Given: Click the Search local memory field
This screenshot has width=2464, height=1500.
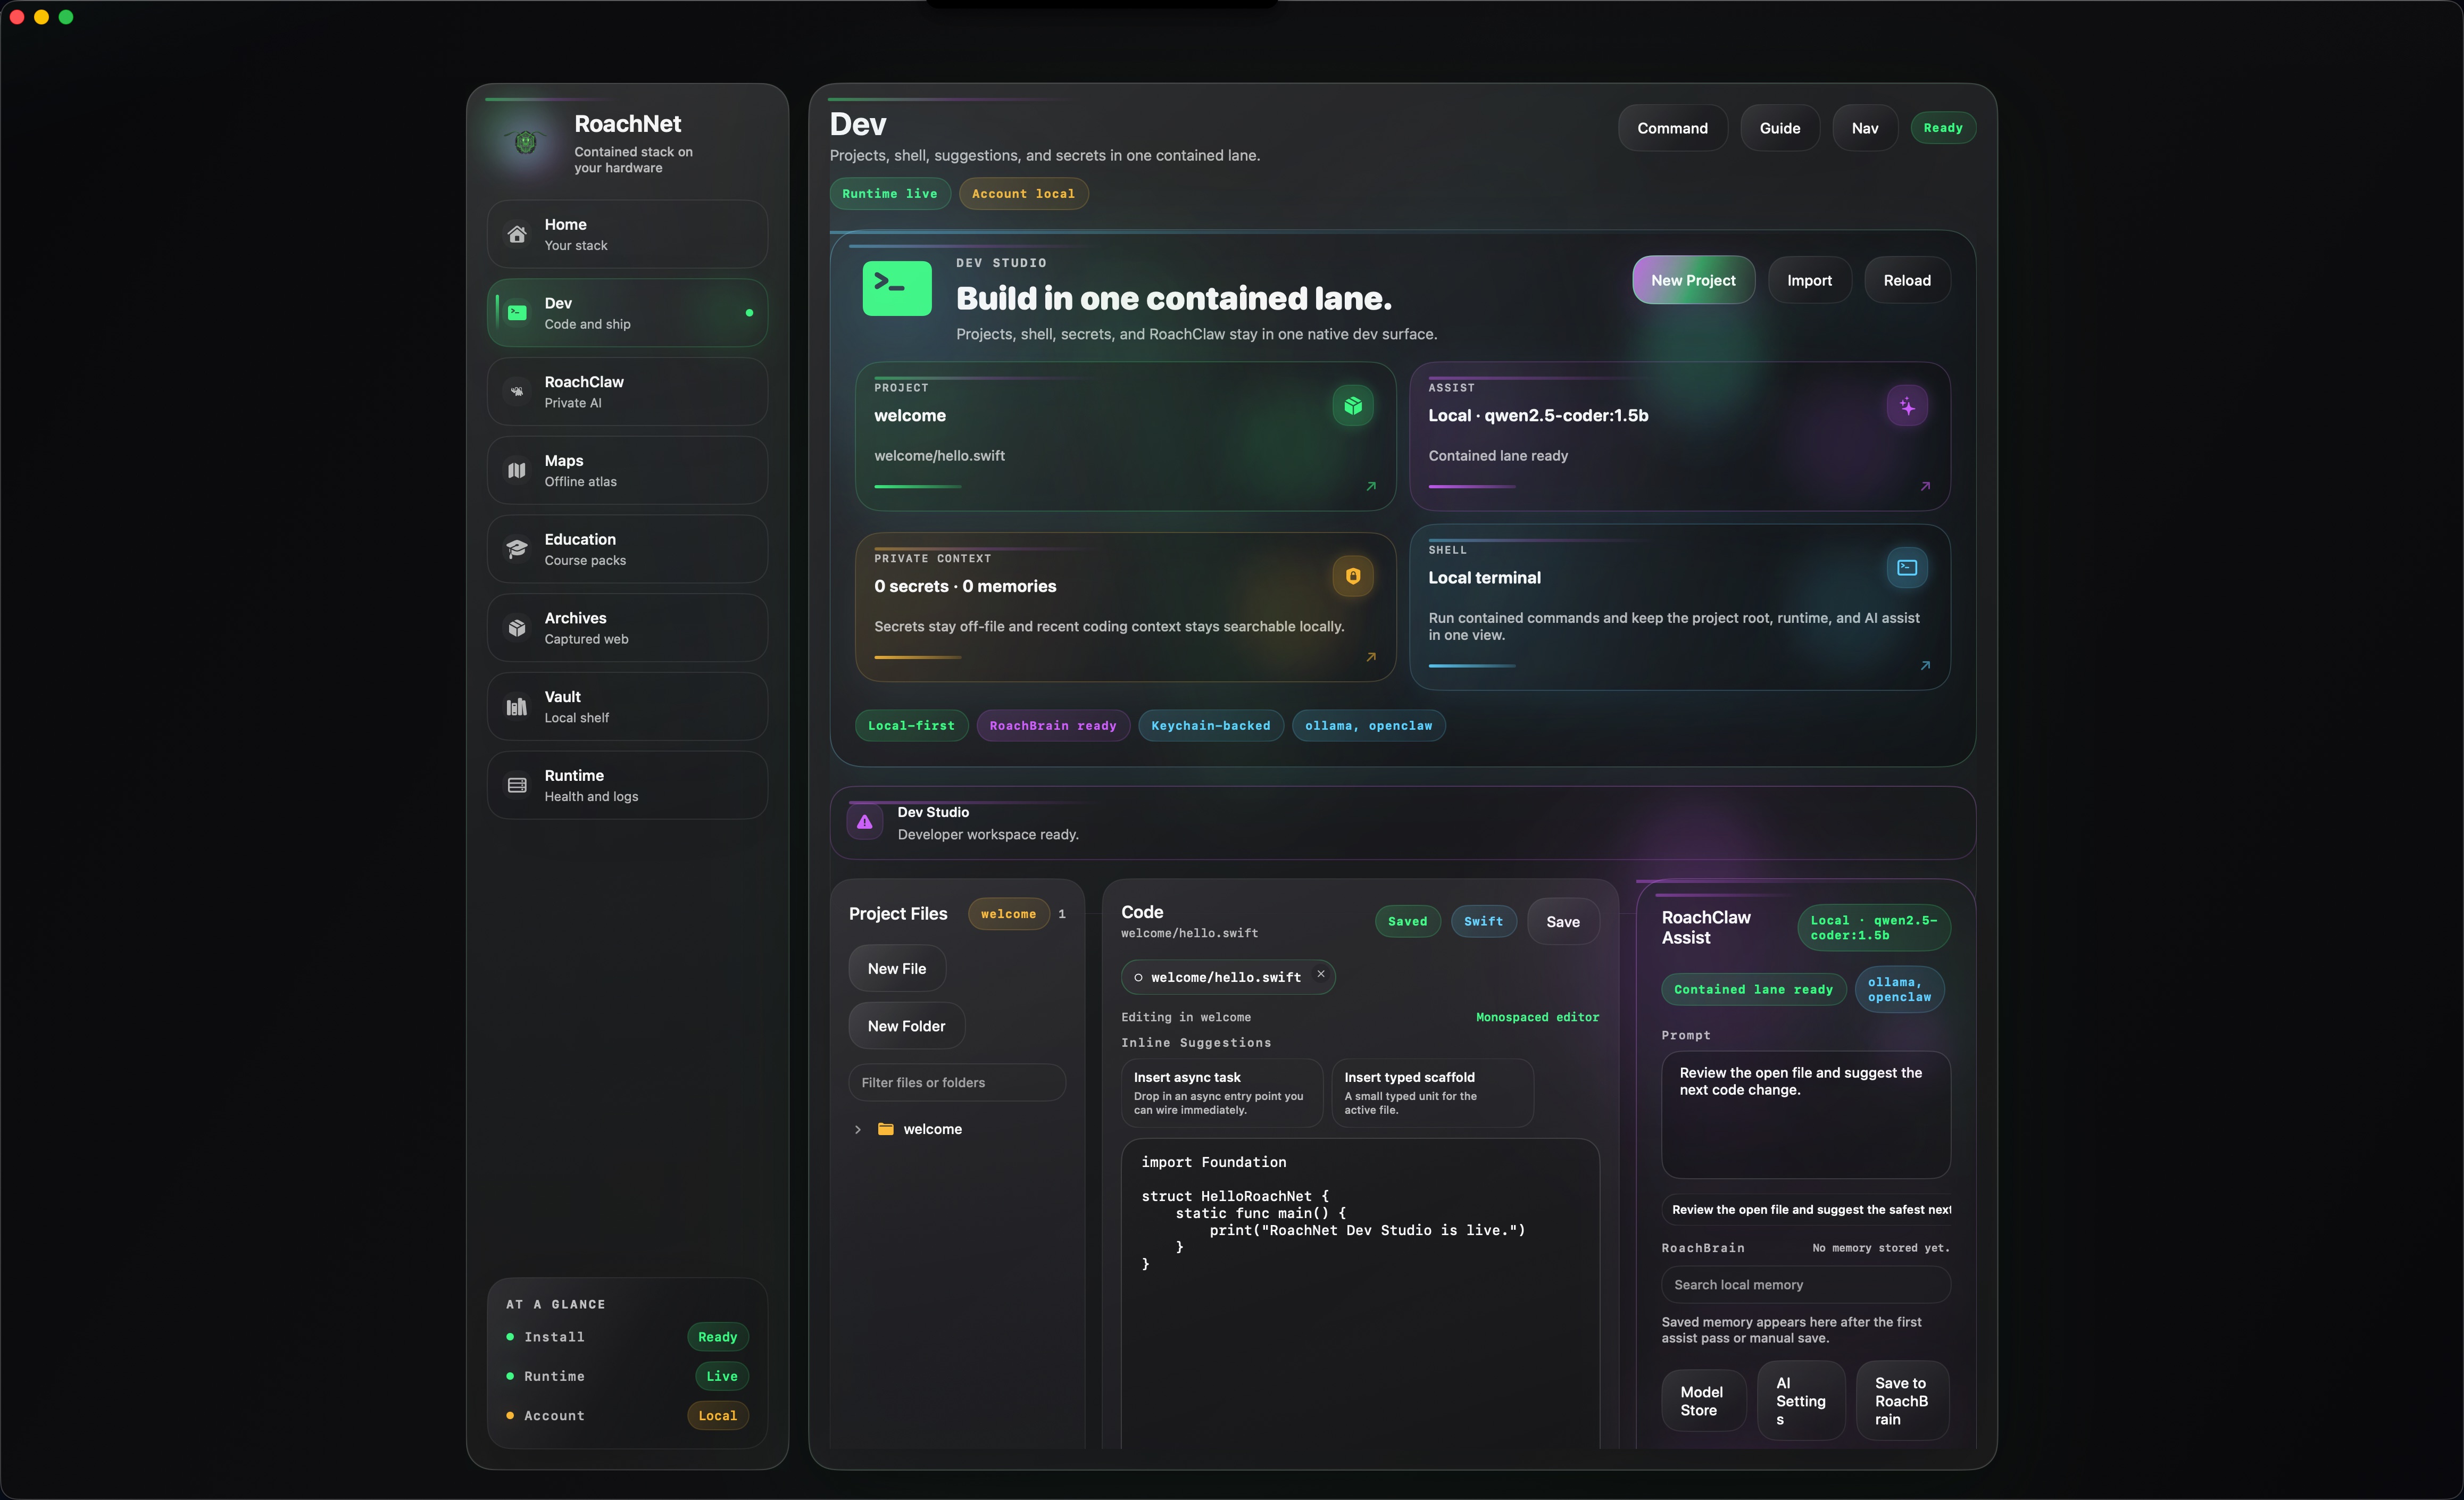Looking at the screenshot, I should click(1805, 1284).
